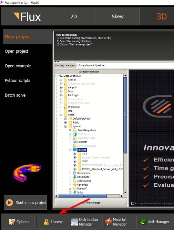Click horizontal scrollbar left arrow
The image size is (174, 230).
(x=56, y=196)
